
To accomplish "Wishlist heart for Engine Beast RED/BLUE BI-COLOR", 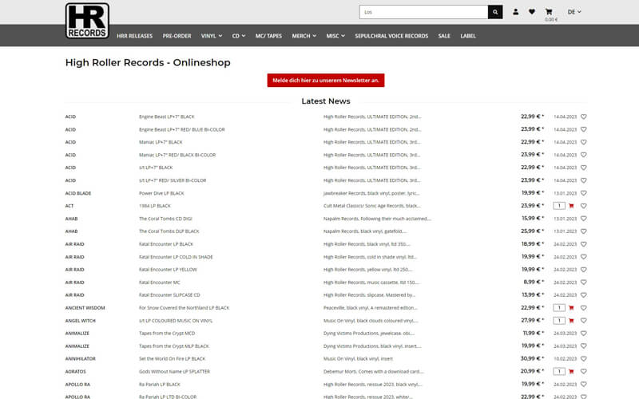I will (584, 129).
